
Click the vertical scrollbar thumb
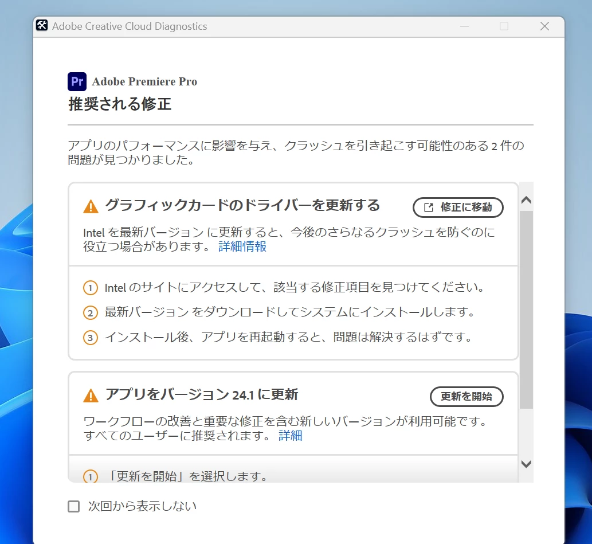(526, 310)
